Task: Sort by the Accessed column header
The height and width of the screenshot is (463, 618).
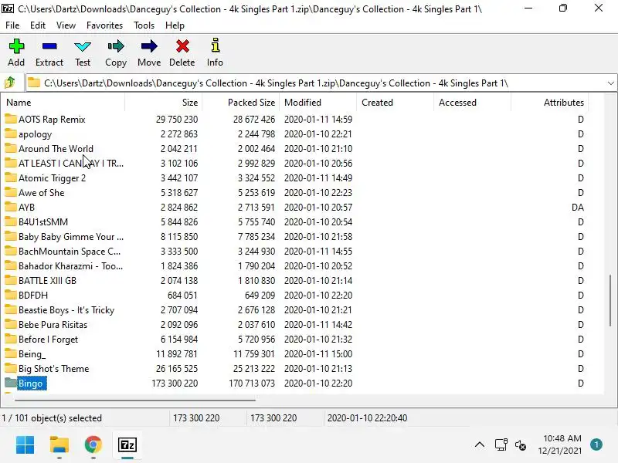Action: pyautogui.click(x=472, y=103)
